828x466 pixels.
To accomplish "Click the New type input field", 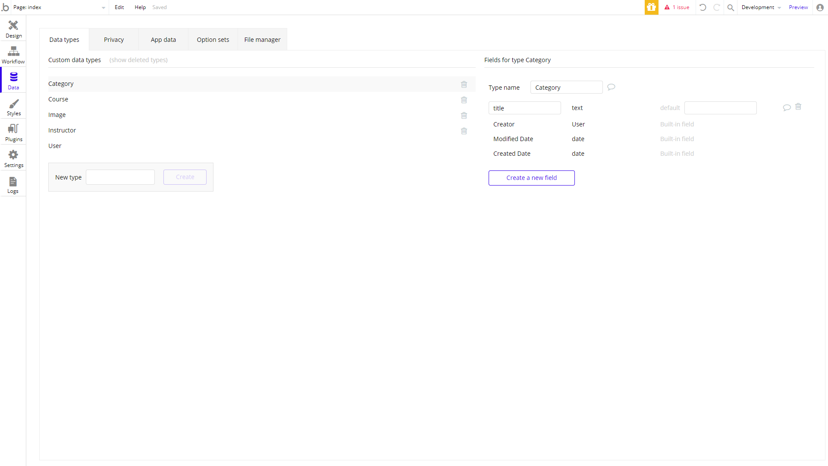I will (120, 177).
